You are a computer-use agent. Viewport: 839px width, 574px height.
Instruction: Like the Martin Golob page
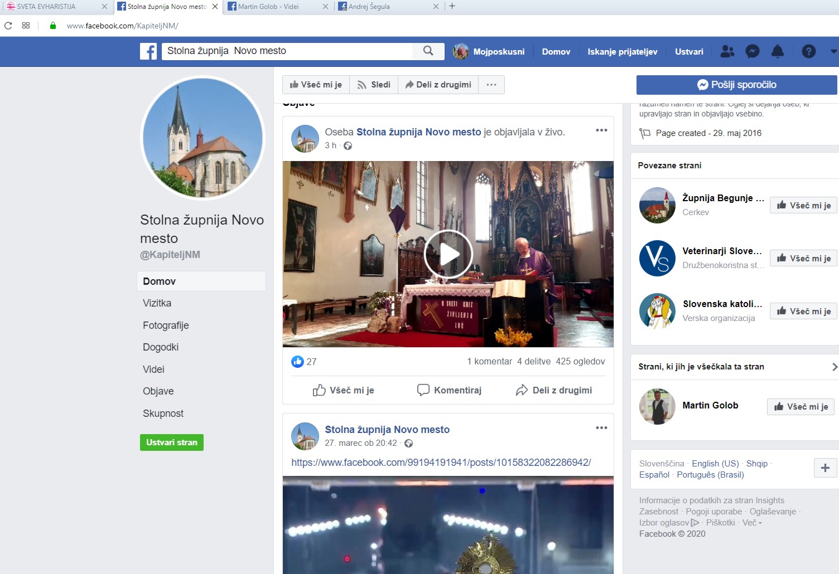tap(801, 407)
